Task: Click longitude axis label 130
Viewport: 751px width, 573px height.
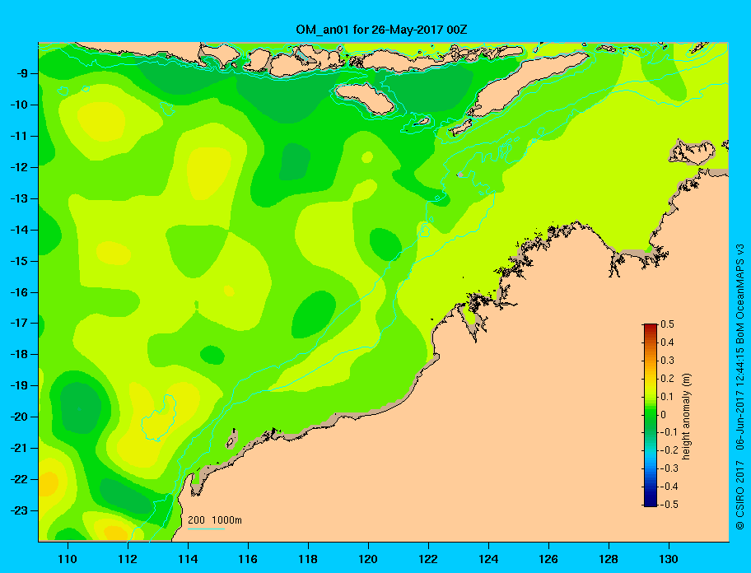Action: [x=669, y=559]
